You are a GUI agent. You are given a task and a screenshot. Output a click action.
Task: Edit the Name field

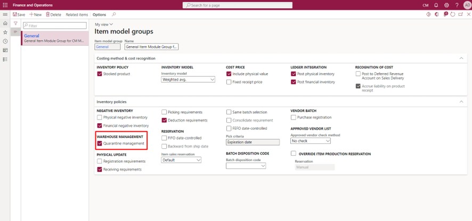(151, 47)
